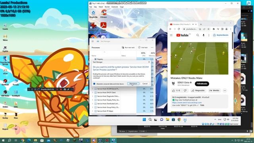The width and height of the screenshot is (254, 143).
Task: Expand Service Host: Display Policy row
Action: coord(92,100)
